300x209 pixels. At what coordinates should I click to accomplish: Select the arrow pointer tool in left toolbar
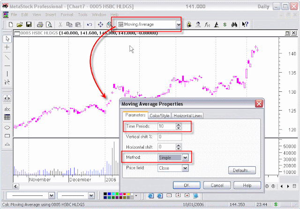pos(7,39)
